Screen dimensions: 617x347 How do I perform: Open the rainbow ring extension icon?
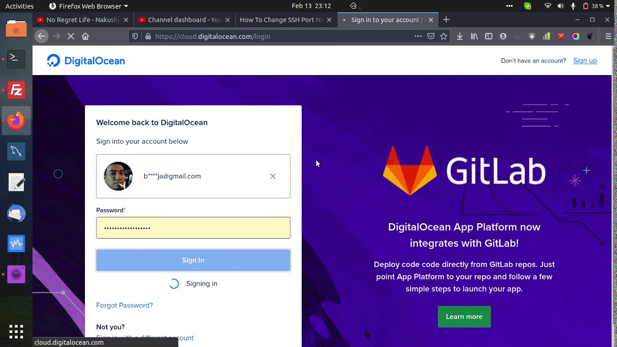576,36
